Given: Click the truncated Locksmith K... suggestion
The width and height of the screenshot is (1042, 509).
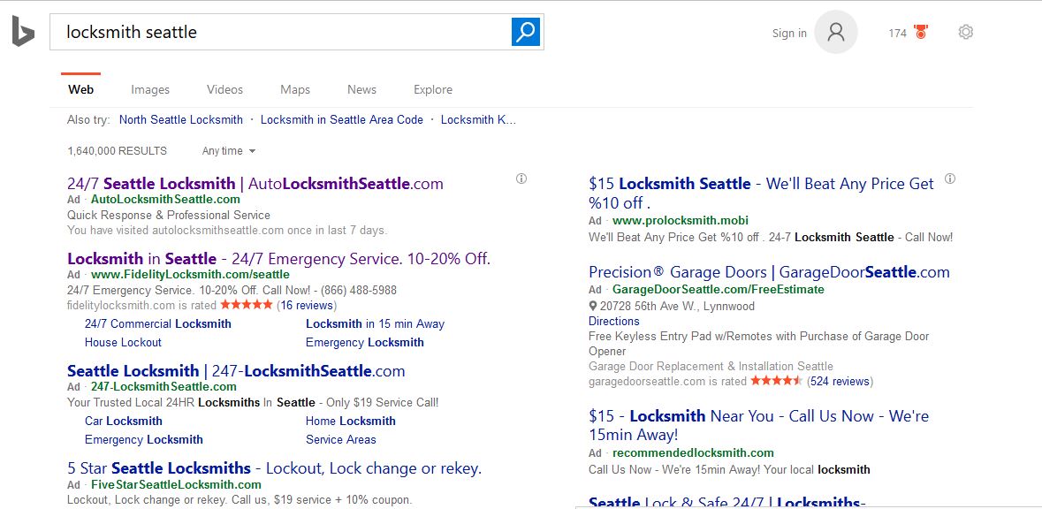Looking at the screenshot, I should click(x=478, y=120).
